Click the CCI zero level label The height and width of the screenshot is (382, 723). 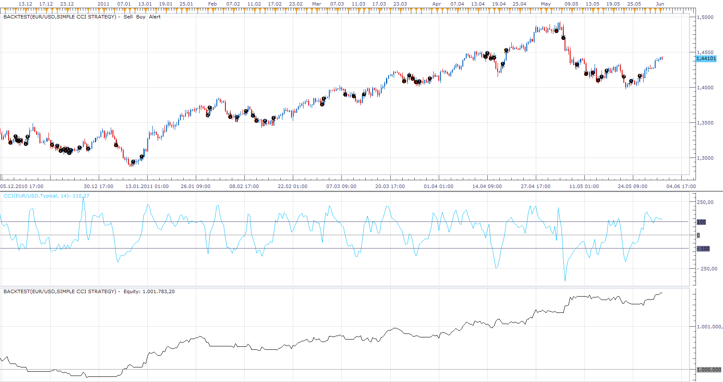pyautogui.click(x=698, y=235)
